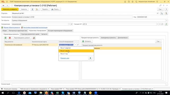Viewport: 170px width, 95px height.
Task: Add this form to favorites star
Action: (x=12, y=6)
